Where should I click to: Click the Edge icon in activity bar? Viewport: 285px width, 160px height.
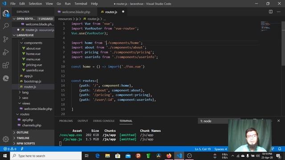6,78
